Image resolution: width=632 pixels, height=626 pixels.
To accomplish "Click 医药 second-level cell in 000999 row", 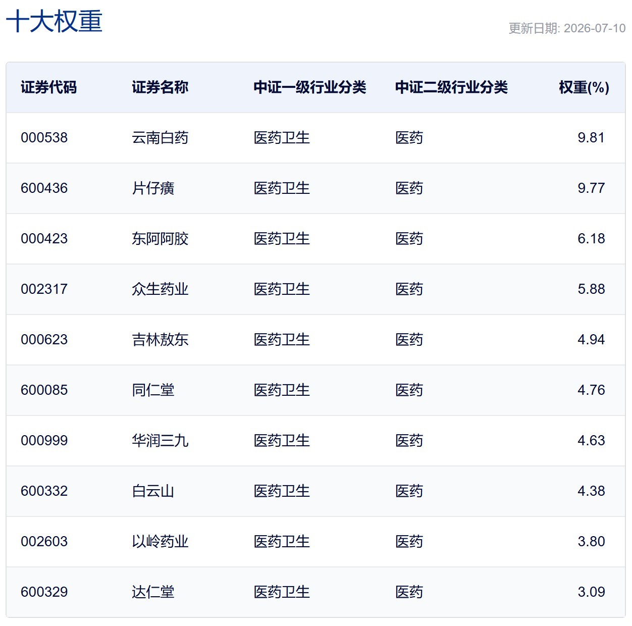I will [x=409, y=441].
